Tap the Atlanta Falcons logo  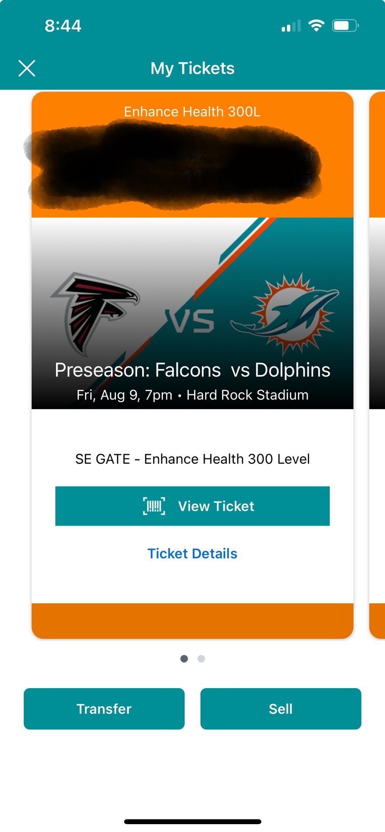pos(96,312)
